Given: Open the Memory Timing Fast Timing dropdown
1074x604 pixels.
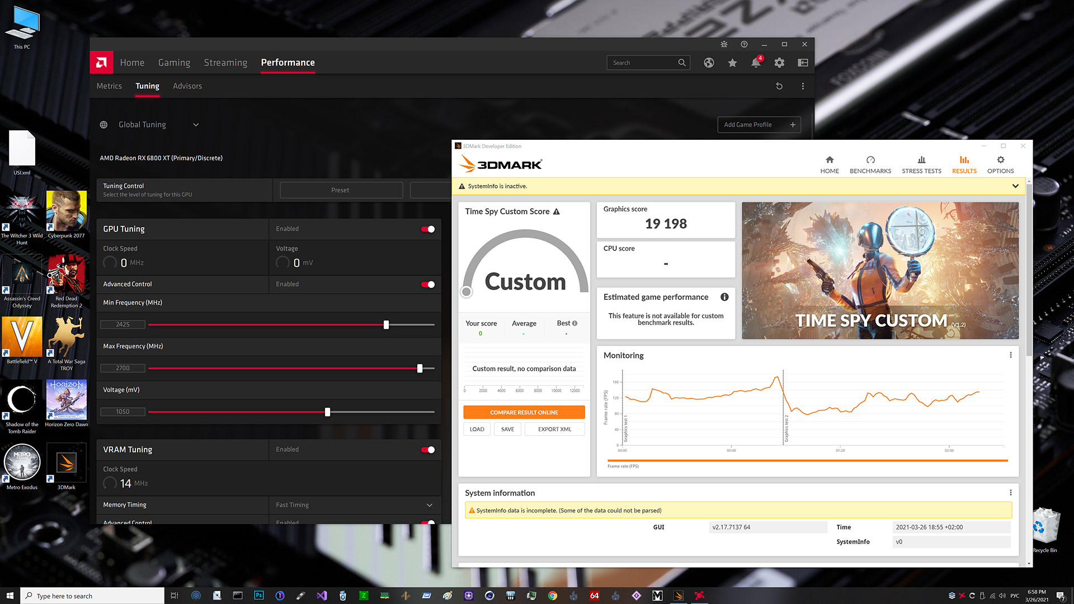Looking at the screenshot, I should pos(429,505).
